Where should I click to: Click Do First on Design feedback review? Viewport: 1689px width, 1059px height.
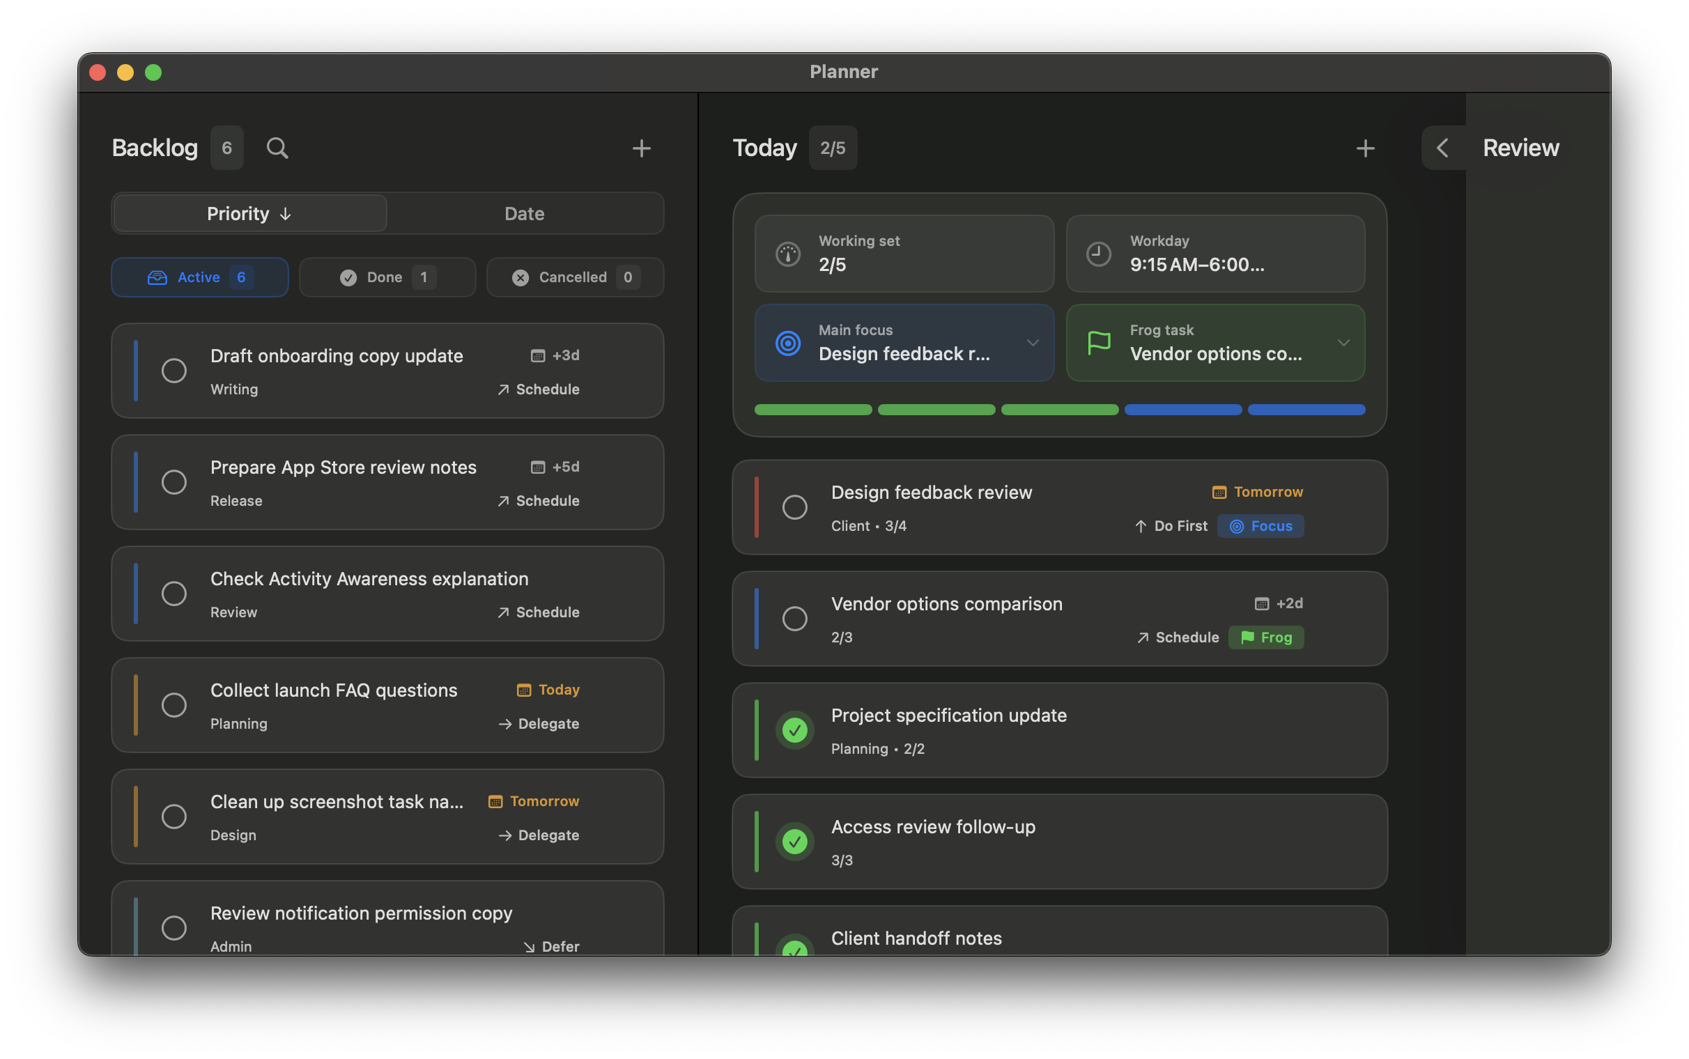click(x=1170, y=526)
